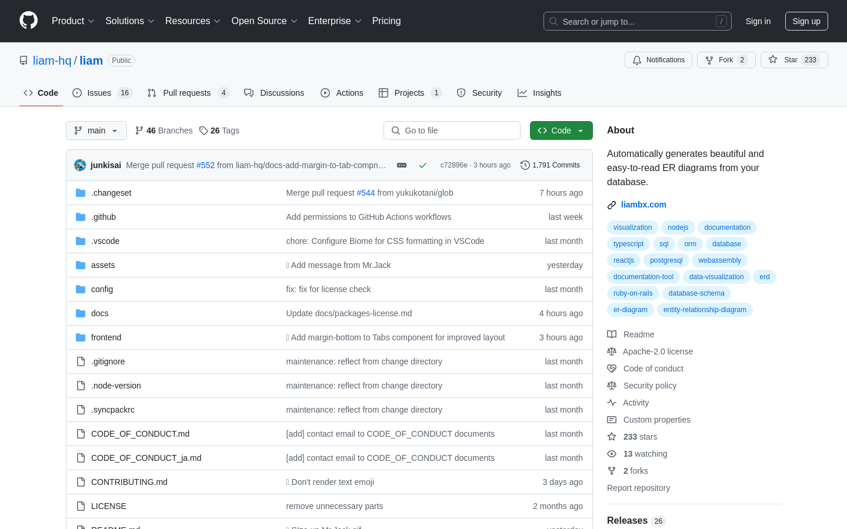Viewport: 847px width, 529px height.
Task: Click the assets folder icon
Action: (81, 265)
